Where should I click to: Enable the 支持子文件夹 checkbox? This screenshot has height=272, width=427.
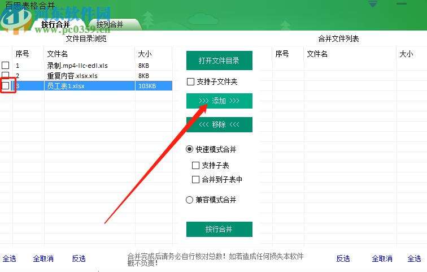point(191,81)
